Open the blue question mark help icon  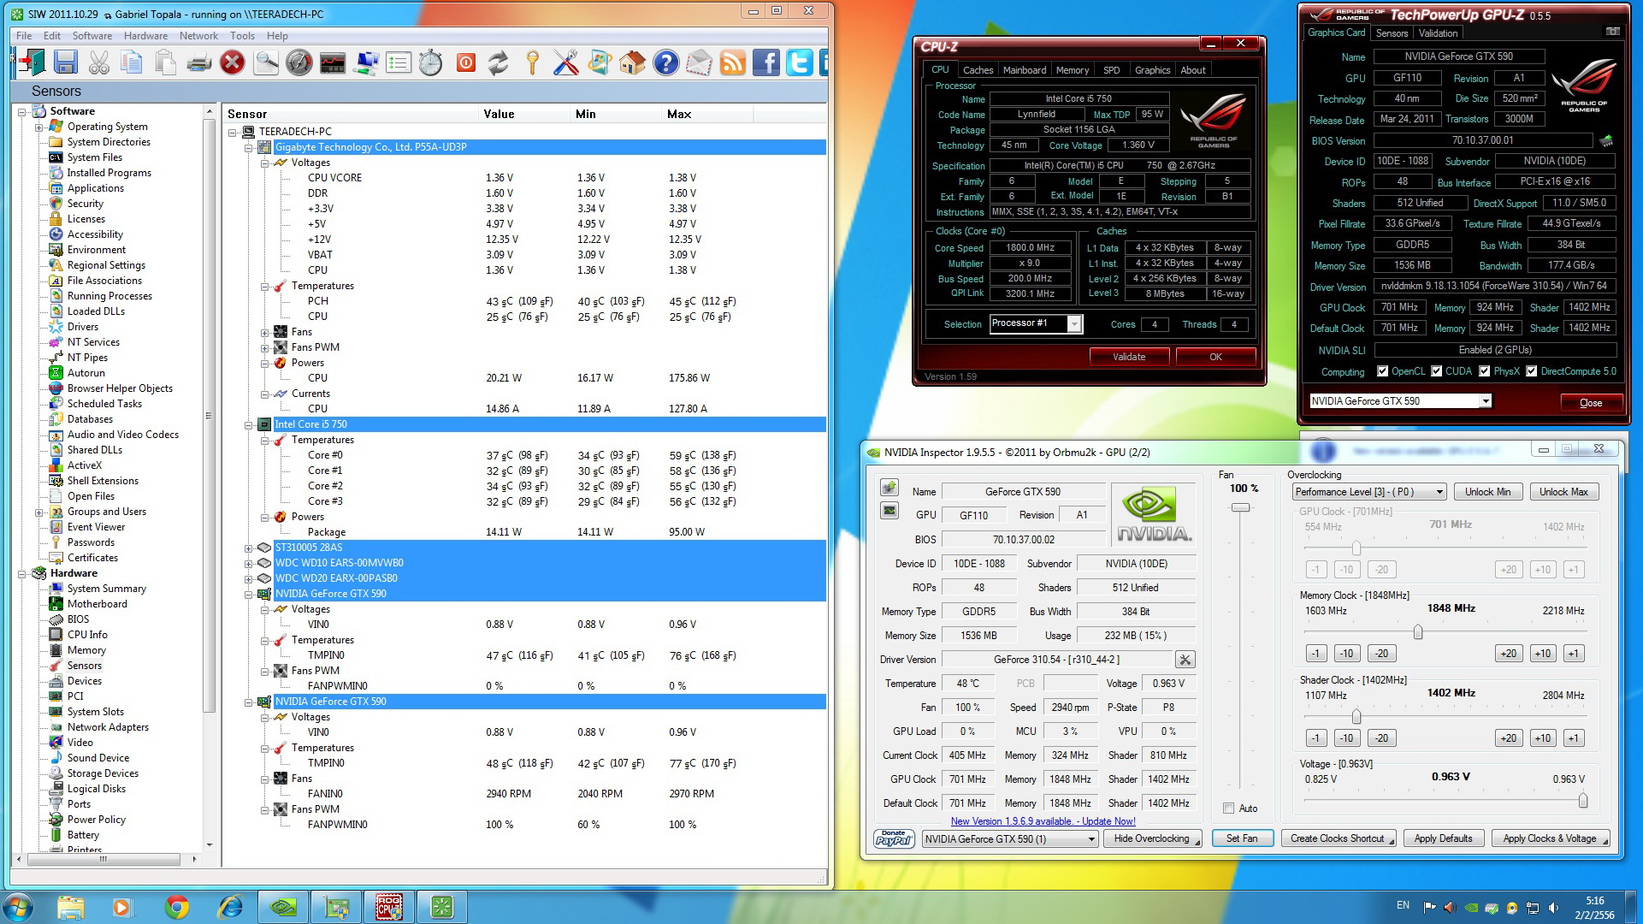pyautogui.click(x=665, y=62)
